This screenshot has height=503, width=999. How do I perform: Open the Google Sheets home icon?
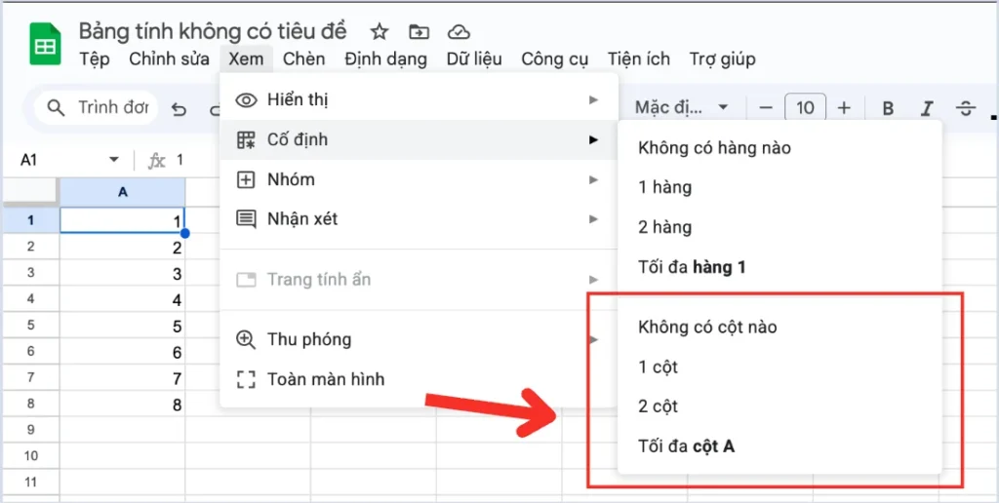point(45,43)
